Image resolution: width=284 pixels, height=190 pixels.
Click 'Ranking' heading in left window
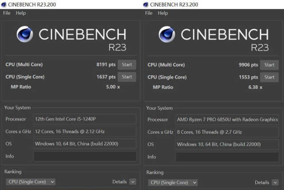tap(13, 172)
